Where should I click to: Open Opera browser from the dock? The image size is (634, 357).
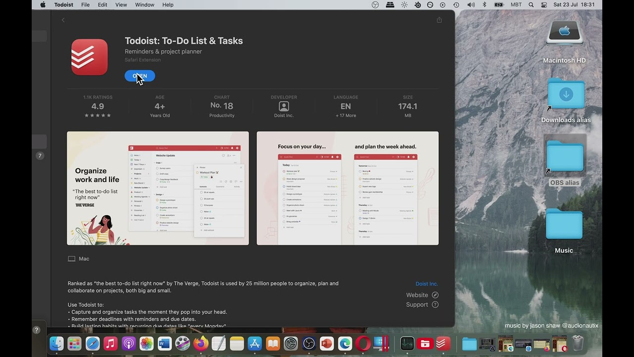[363, 343]
